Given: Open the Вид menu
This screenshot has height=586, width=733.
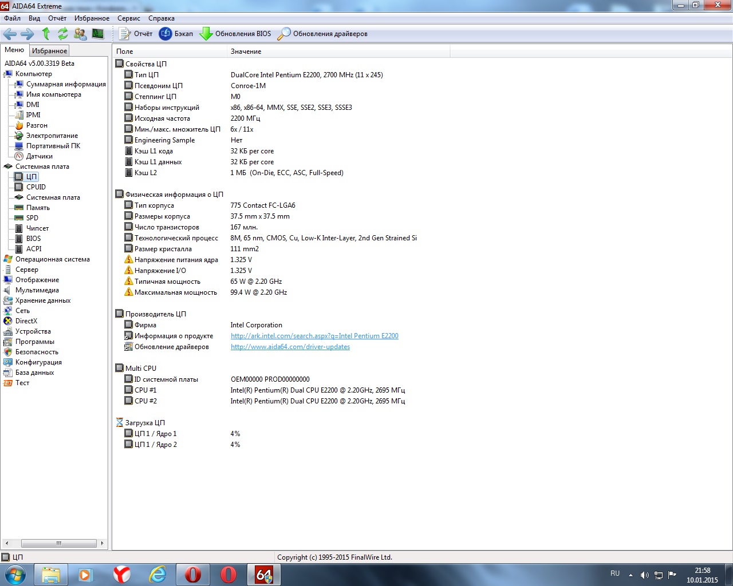Looking at the screenshot, I should pos(34,18).
